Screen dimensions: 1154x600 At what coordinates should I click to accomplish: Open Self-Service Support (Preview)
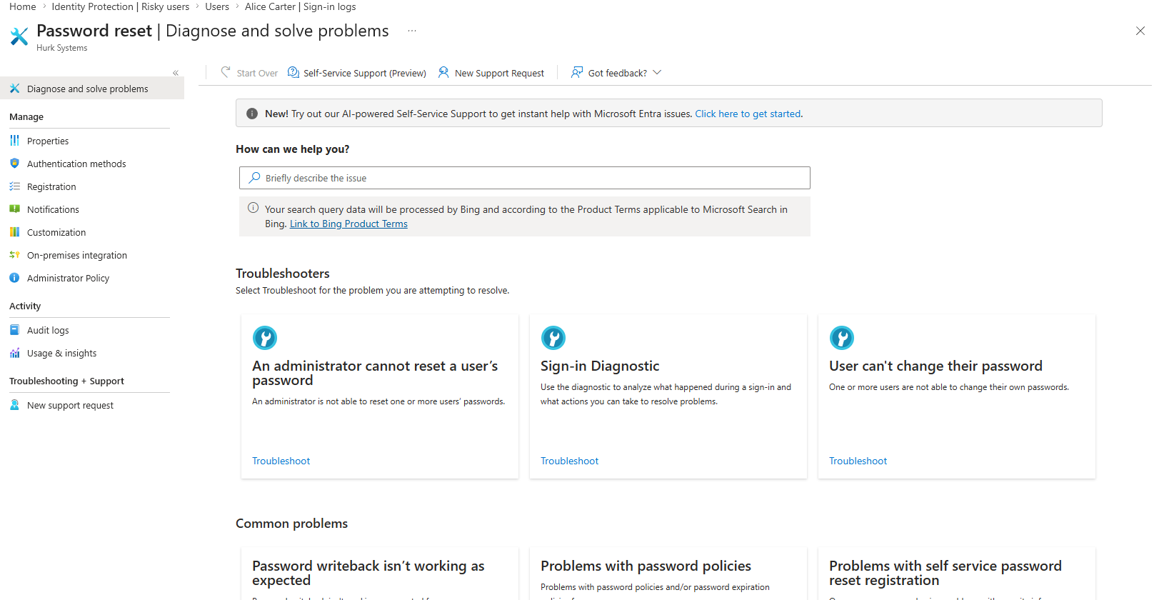[356, 73]
